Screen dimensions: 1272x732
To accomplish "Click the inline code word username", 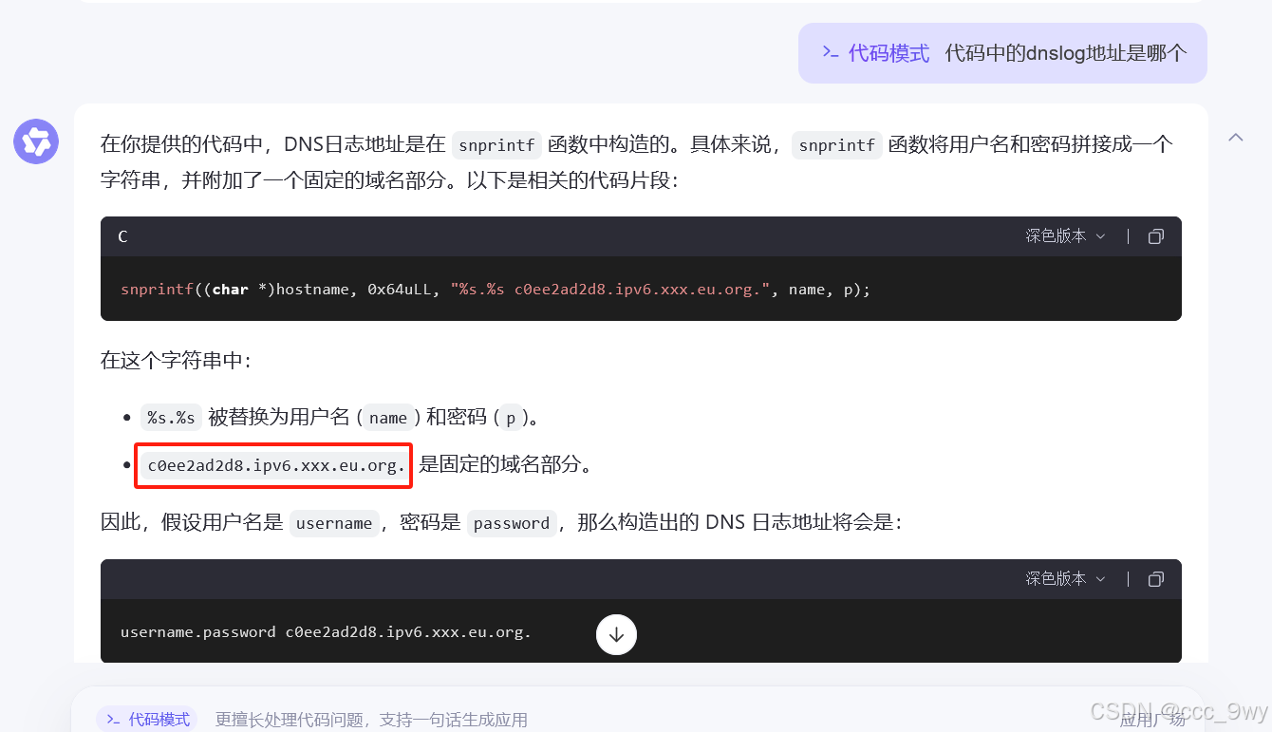I will 334,523.
